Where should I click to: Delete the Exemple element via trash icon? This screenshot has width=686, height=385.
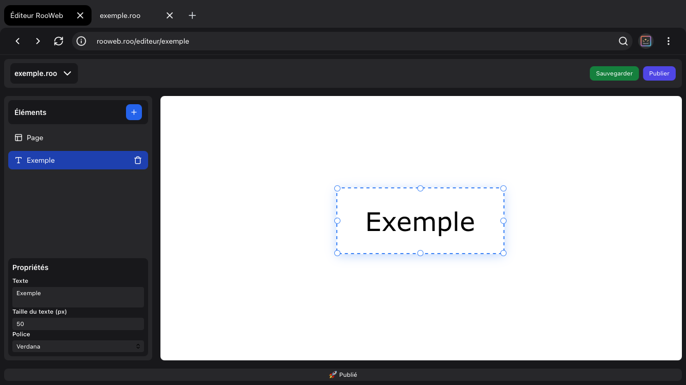coord(138,160)
